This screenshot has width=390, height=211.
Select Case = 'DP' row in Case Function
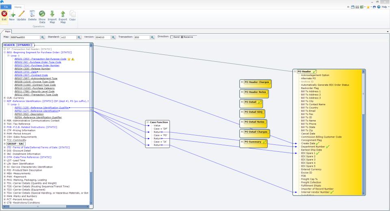click(x=160, y=129)
